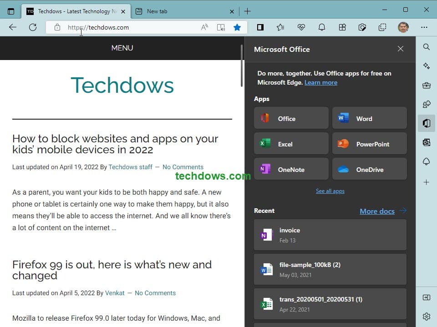This screenshot has width=437, height=327.
Task: Click the Learn more link
Action: click(x=321, y=82)
